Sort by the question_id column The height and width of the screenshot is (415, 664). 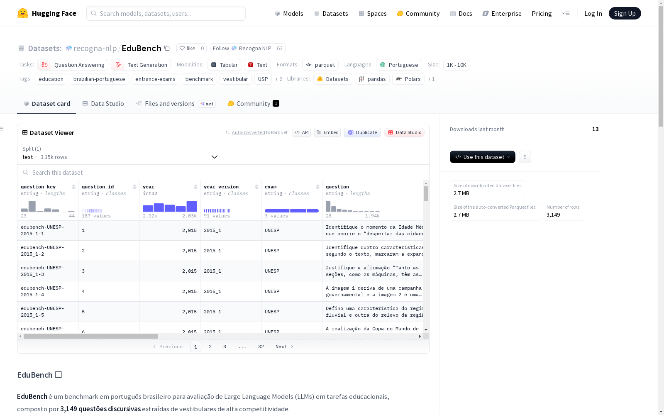pos(134,187)
